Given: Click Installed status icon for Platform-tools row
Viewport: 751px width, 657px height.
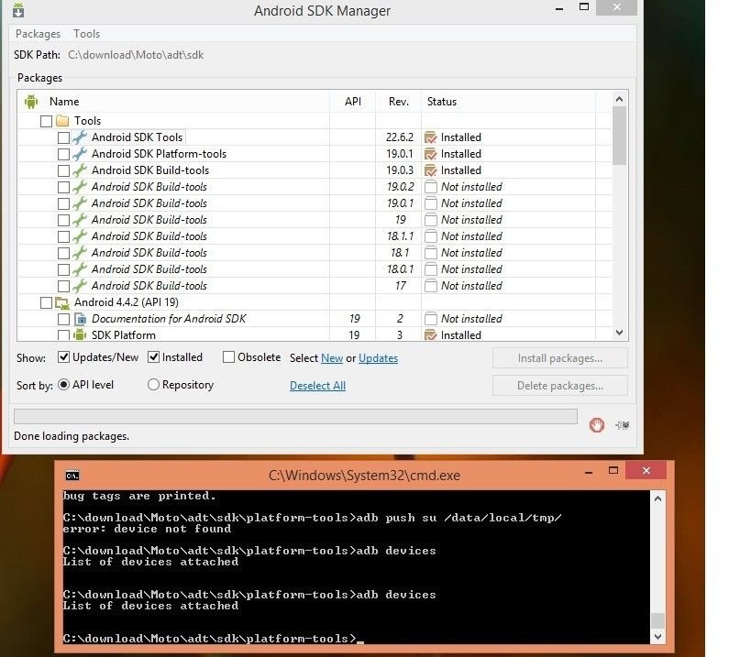Looking at the screenshot, I should point(431,154).
